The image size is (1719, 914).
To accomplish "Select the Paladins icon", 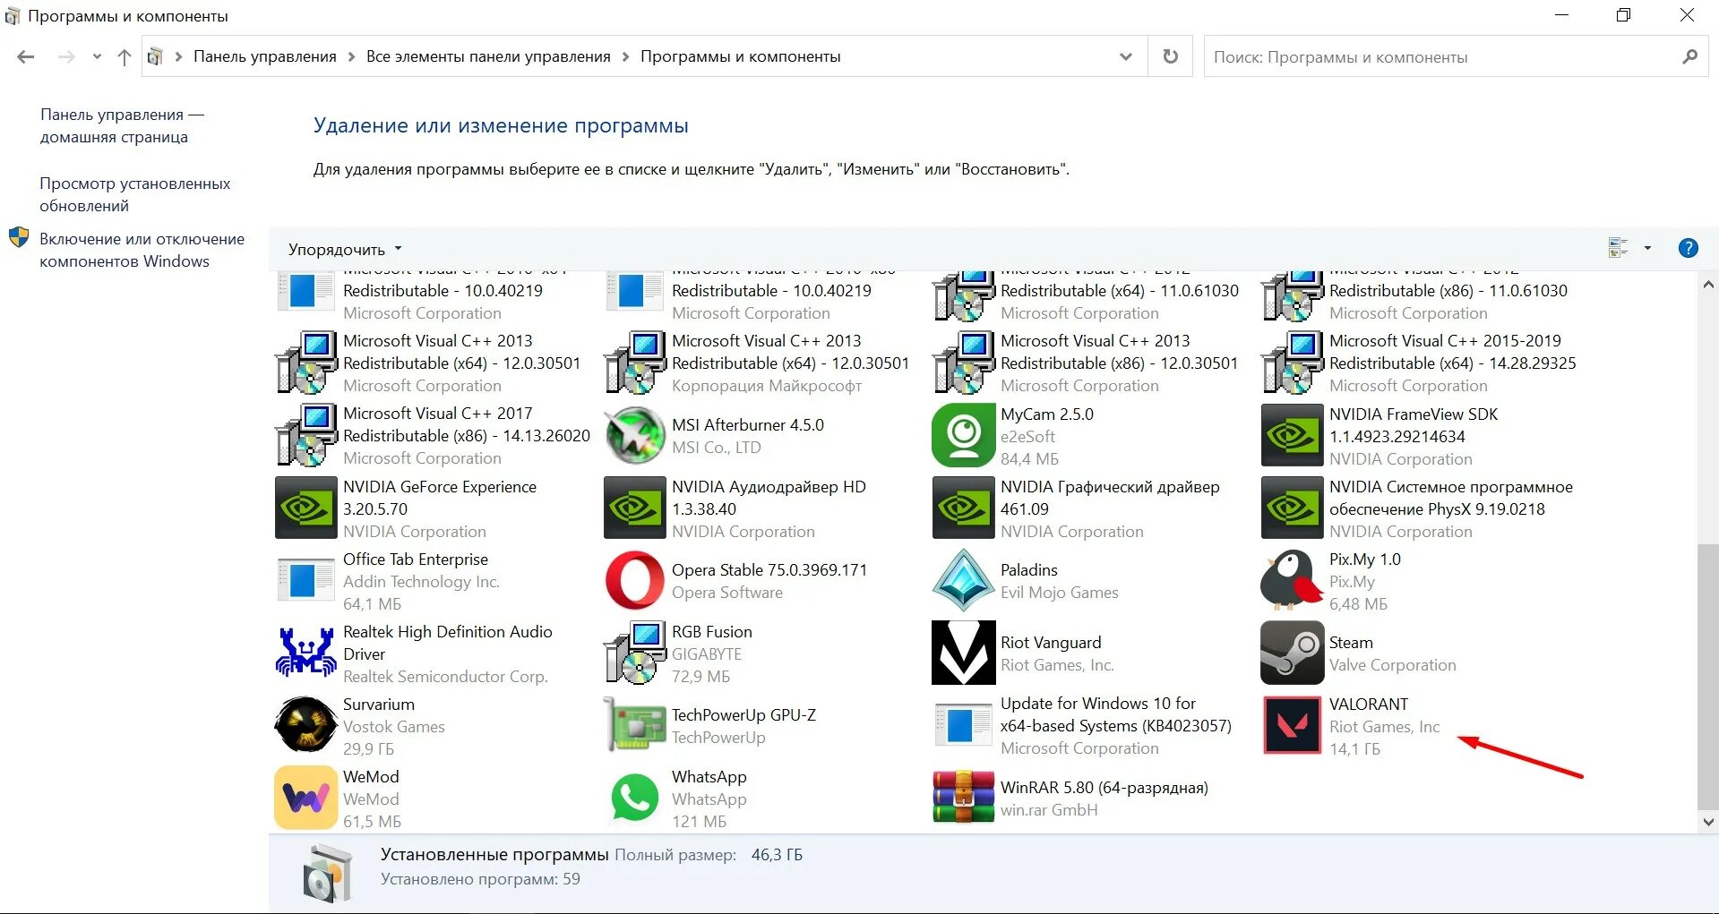I will pos(963,580).
